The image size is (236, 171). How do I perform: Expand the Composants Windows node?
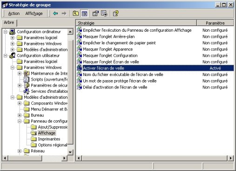20,103
